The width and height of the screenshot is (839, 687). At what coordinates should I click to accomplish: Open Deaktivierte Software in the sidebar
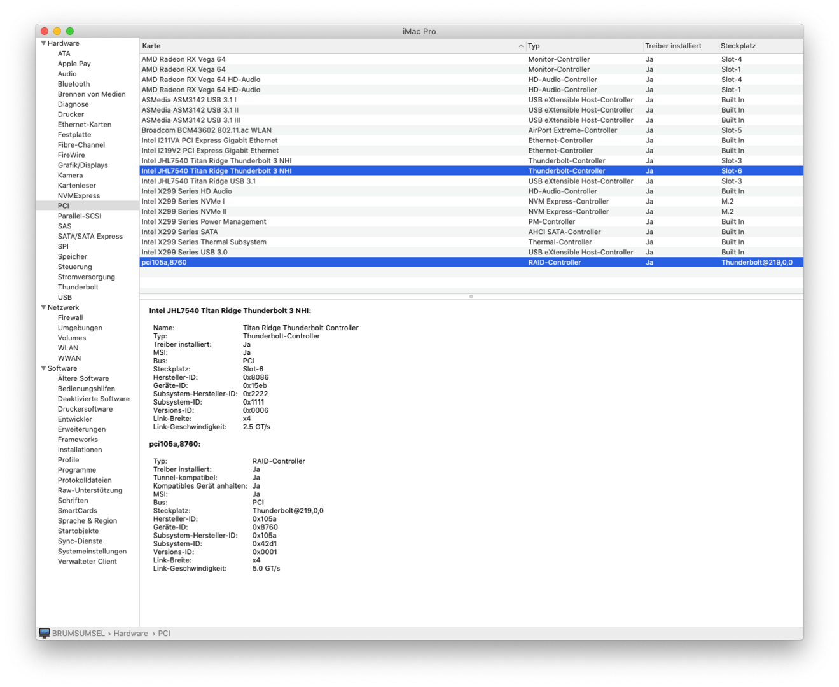coord(94,399)
